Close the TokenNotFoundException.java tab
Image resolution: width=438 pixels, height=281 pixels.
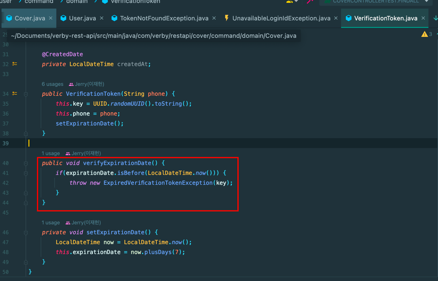click(x=214, y=18)
